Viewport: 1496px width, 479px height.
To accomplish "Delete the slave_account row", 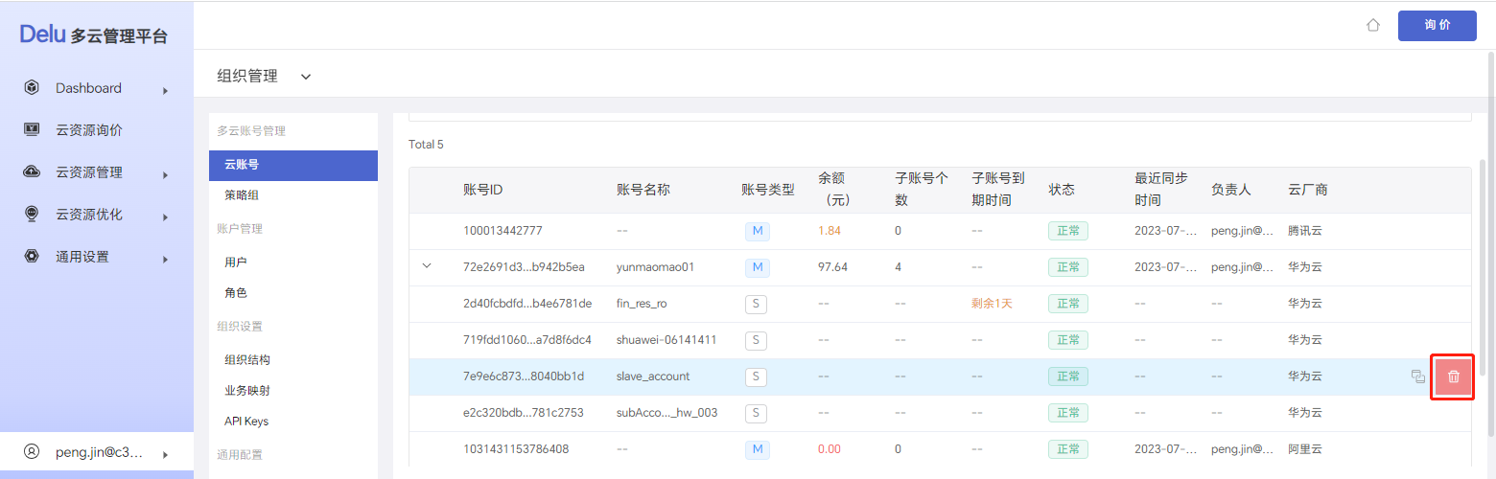I will [1453, 376].
